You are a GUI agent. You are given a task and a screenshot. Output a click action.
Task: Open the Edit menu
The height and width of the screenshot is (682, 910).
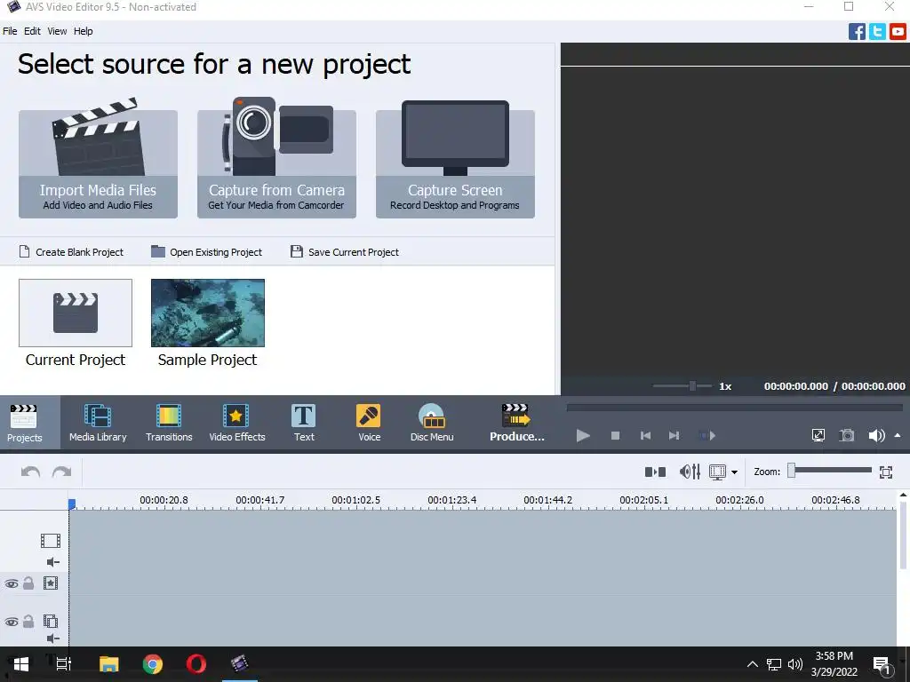[x=32, y=31]
